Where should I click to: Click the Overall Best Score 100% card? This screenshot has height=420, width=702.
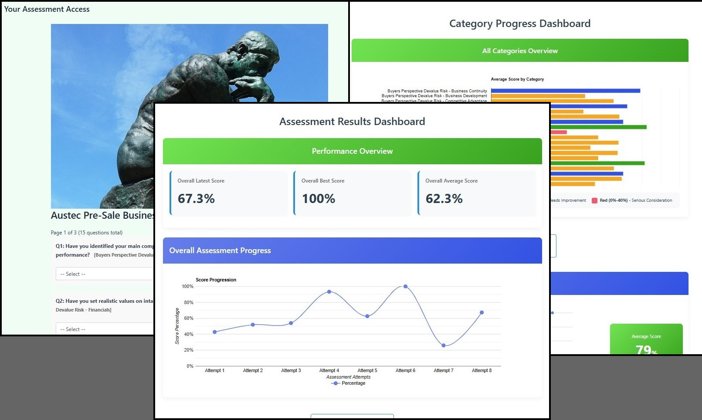tap(352, 193)
